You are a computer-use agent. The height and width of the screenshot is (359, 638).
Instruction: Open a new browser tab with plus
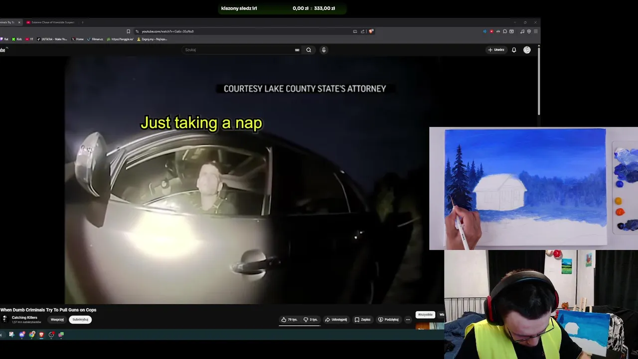point(82,22)
